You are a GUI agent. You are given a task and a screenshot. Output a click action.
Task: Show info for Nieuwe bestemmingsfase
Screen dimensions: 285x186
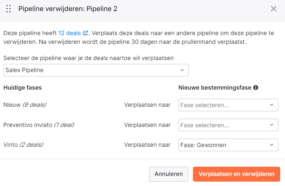point(255,88)
